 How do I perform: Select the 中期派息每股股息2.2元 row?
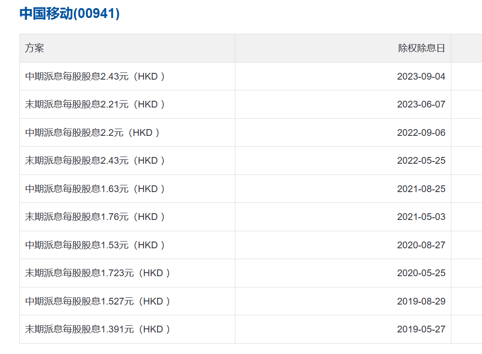pos(251,132)
